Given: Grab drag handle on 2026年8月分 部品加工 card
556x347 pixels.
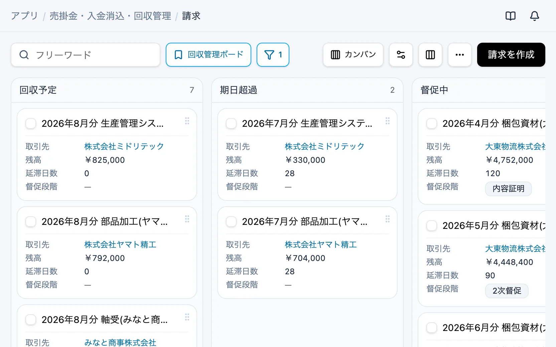Looking at the screenshot, I should coord(187,219).
